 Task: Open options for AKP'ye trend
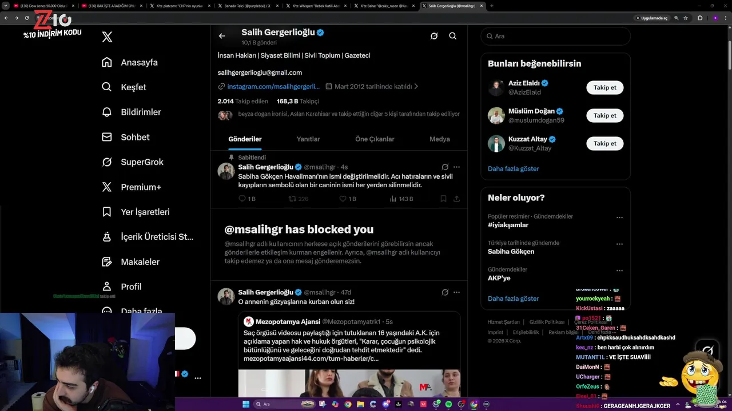pos(619,271)
